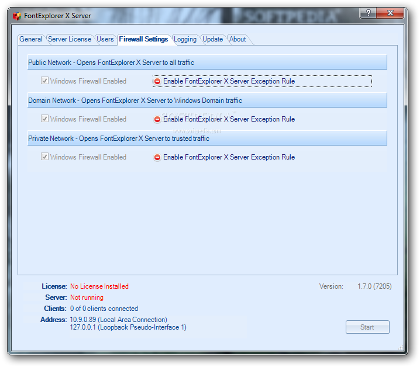
Task: Open the General tab
Action: click(x=31, y=39)
